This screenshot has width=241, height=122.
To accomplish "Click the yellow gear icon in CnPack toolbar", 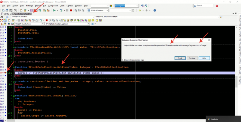I will tap(93, 20).
